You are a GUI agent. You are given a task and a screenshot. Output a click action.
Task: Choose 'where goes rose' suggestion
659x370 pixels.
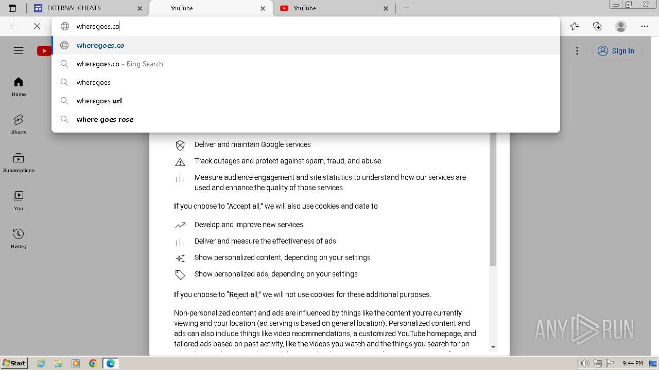(x=306, y=119)
